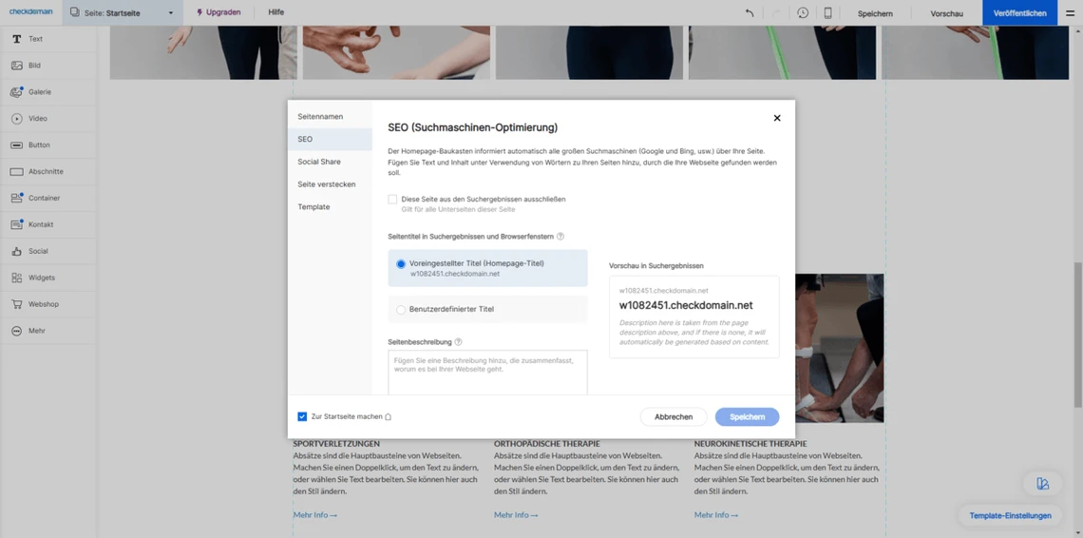Open the Galerie element icon
This screenshot has width=1083, height=538.
point(16,92)
